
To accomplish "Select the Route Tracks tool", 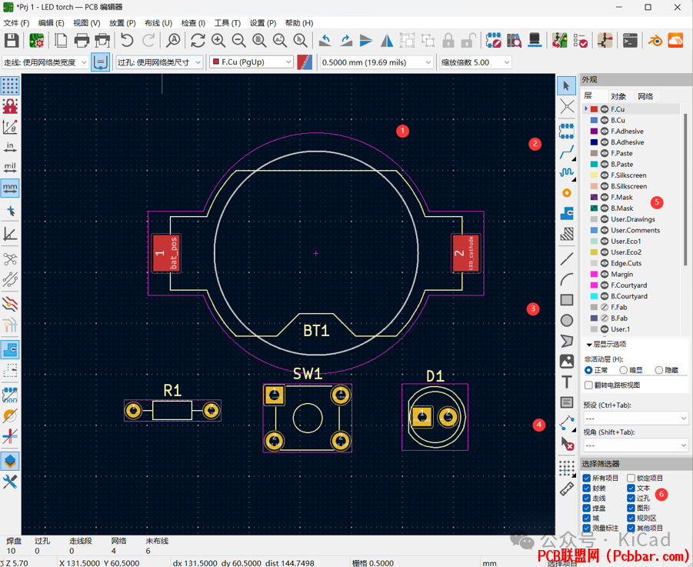I will pos(567,152).
